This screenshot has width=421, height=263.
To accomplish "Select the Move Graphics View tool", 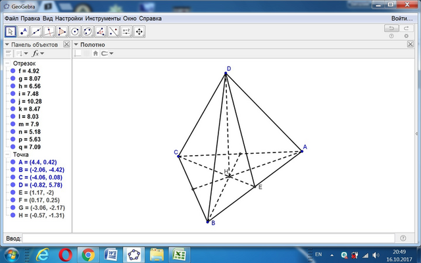I will 139,32.
